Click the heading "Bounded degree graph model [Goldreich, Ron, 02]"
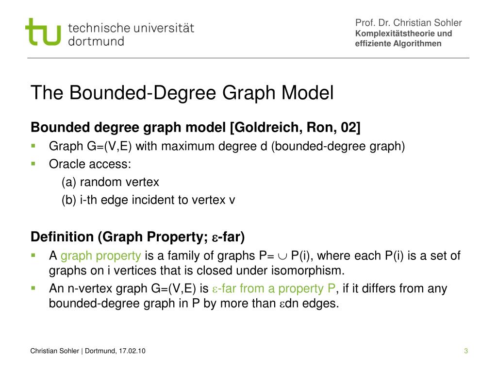This screenshot has height=373, width=497. pos(196,128)
